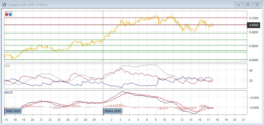The height and width of the screenshot is (125, 264).
Task: Click the date 9 on time axis
Action: point(156,120)
